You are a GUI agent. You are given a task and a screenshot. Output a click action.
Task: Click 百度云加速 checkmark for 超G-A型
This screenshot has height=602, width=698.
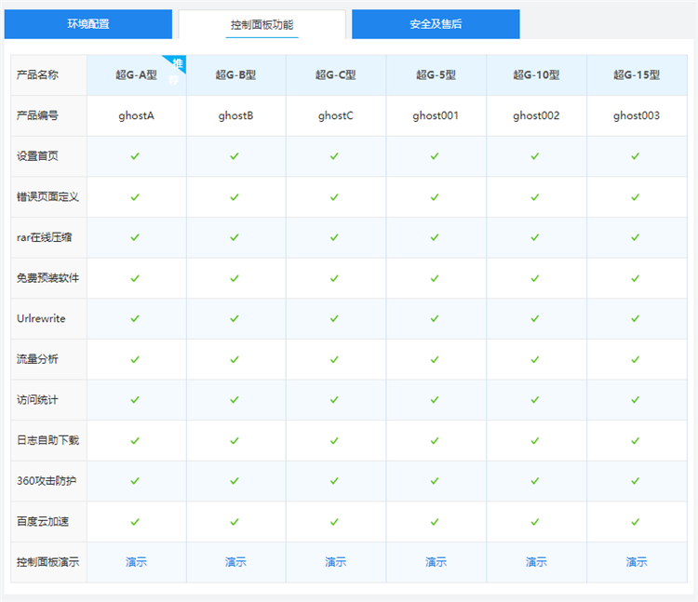click(x=135, y=522)
